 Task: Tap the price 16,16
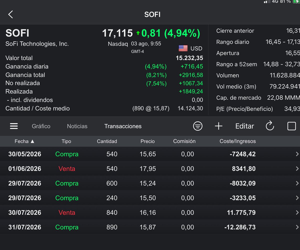click(x=148, y=213)
